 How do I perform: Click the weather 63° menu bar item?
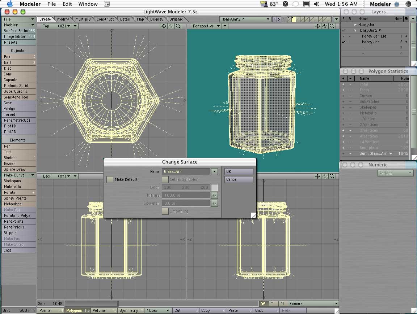269,4
